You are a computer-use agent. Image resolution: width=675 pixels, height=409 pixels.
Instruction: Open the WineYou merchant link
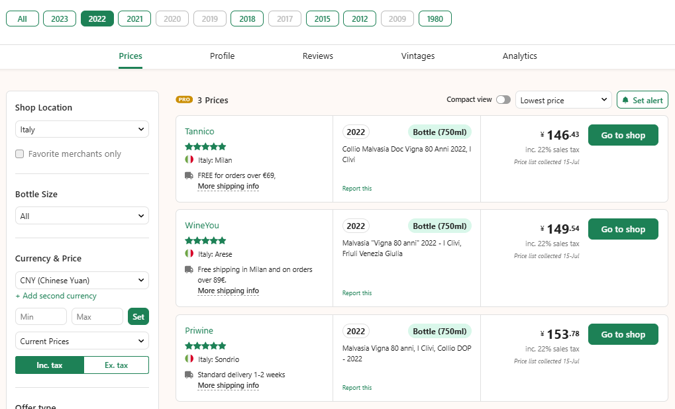click(202, 226)
